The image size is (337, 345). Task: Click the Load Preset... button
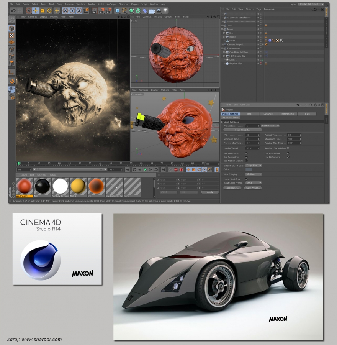[232, 188]
